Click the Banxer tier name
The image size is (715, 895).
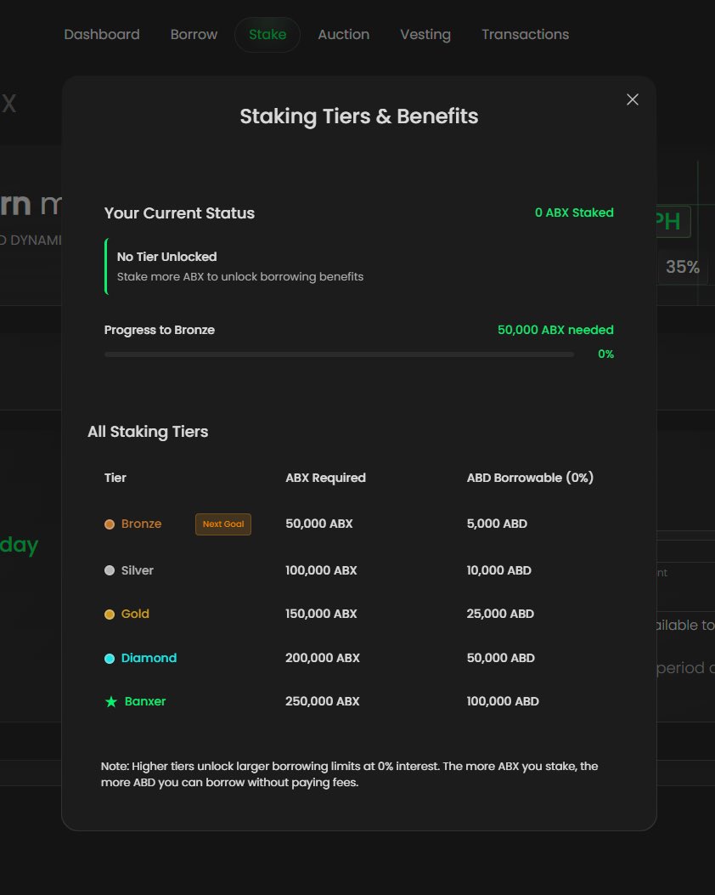(x=145, y=701)
